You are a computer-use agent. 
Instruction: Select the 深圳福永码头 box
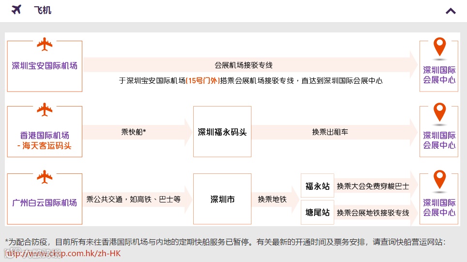[x=222, y=132]
